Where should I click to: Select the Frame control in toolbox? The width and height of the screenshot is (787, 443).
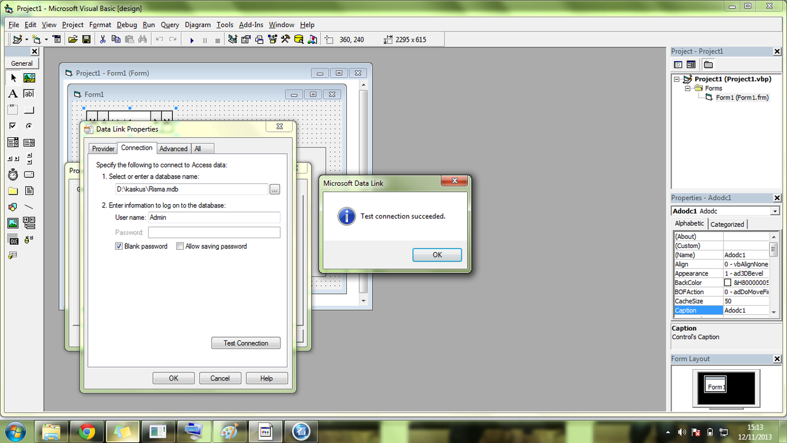13,110
